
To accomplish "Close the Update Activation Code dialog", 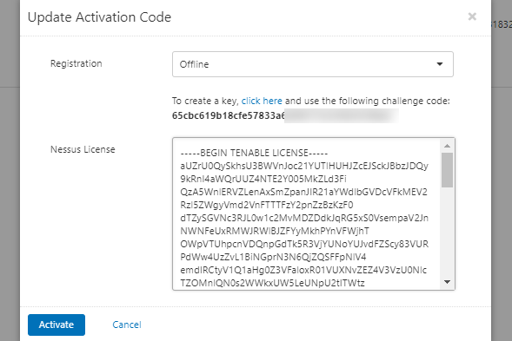I will point(472,16).
